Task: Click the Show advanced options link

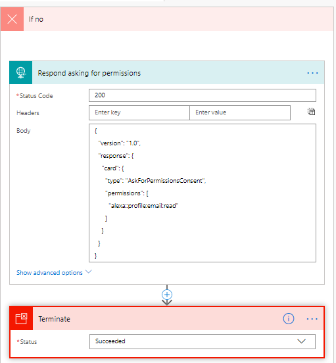Action: (49, 273)
